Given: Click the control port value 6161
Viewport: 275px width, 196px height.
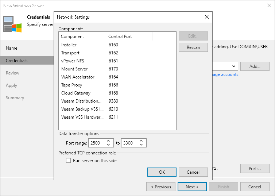Looking at the screenshot, I should pos(113,61).
